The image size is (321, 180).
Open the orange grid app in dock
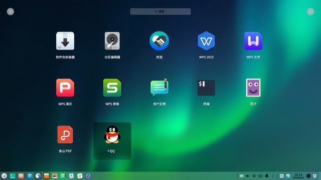pos(21,175)
